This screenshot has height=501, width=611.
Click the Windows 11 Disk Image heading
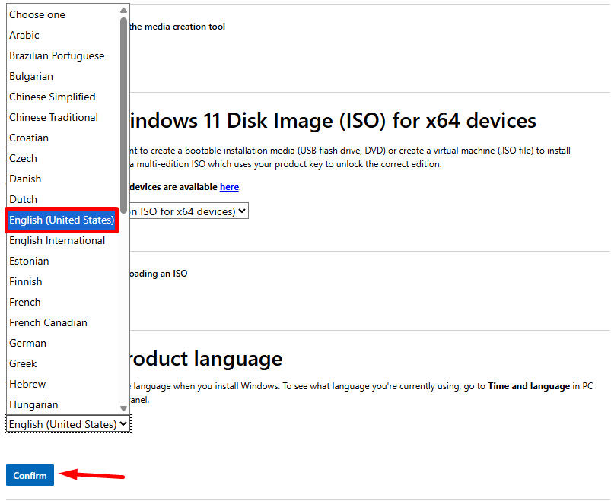tap(333, 120)
